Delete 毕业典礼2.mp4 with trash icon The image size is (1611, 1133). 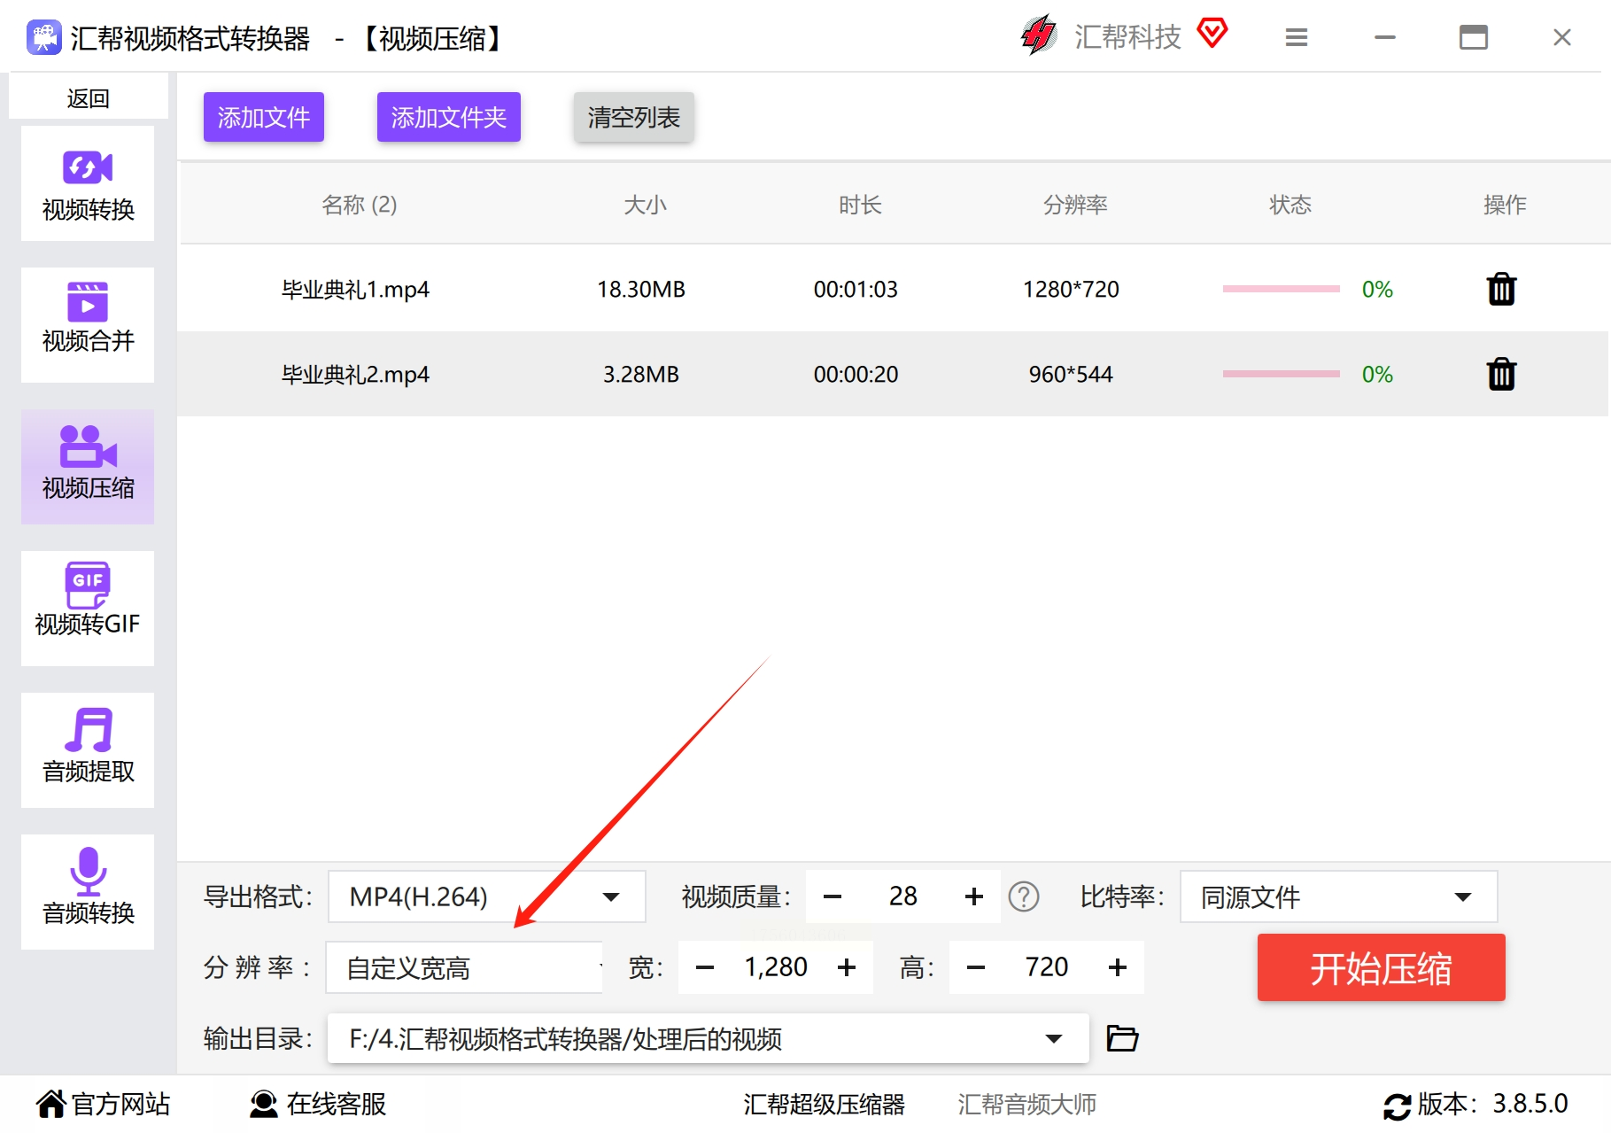click(1501, 375)
